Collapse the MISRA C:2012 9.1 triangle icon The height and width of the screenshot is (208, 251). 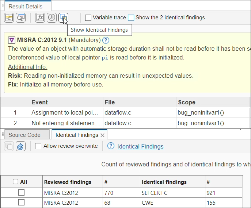pyautogui.click(x=12, y=40)
